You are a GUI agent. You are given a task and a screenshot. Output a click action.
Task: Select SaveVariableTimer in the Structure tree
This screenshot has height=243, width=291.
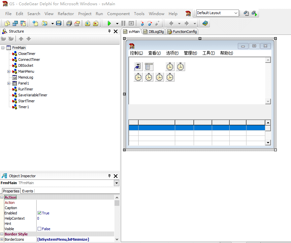(x=33, y=95)
